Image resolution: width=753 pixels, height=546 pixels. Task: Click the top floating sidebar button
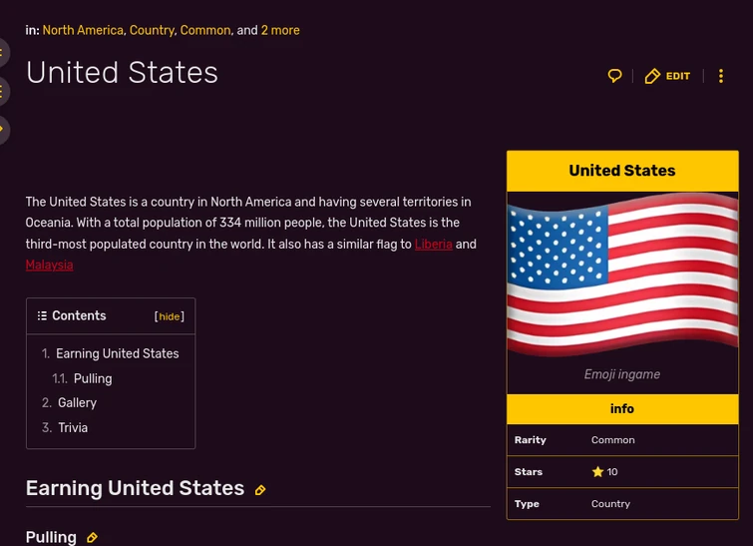3,53
